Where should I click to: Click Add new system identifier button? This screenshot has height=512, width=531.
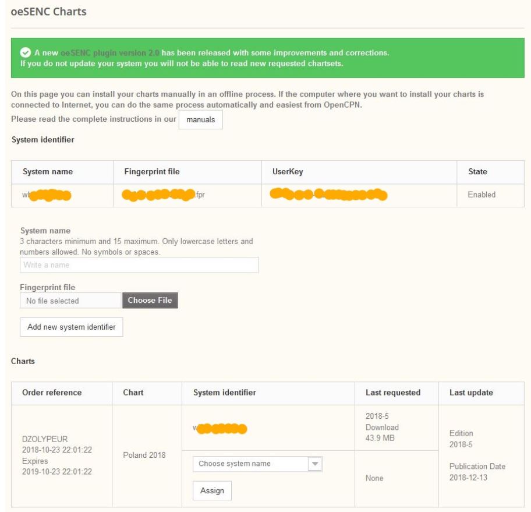pos(72,327)
